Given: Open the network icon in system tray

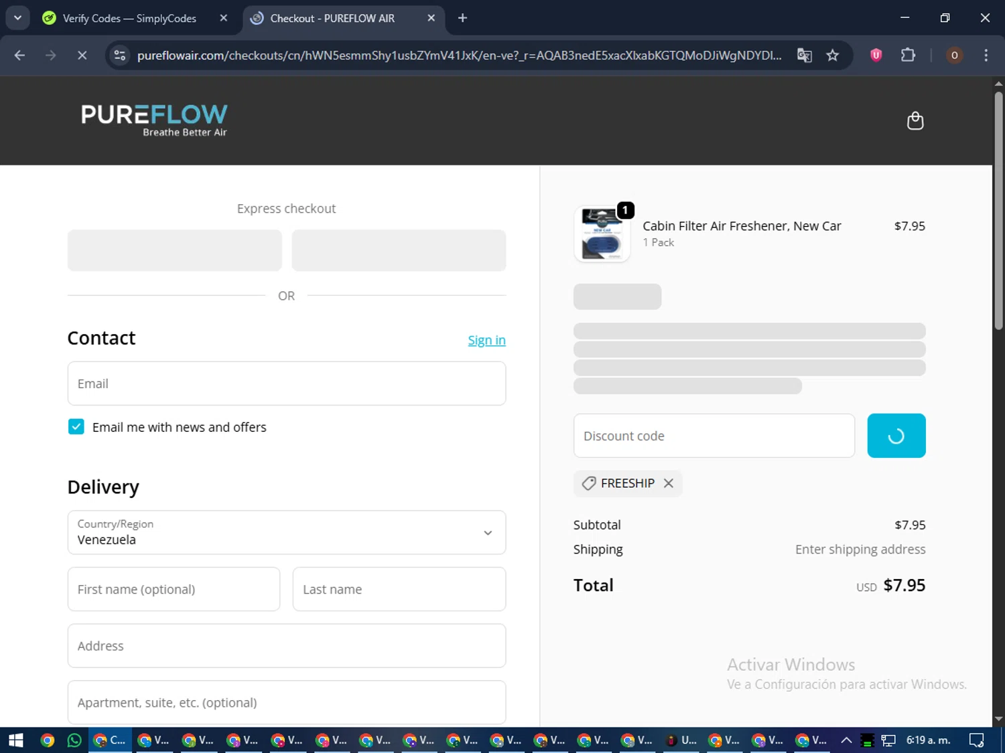Looking at the screenshot, I should click(x=888, y=740).
